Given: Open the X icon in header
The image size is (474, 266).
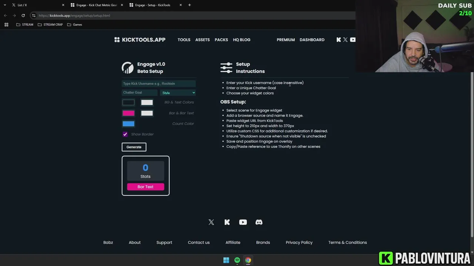Looking at the screenshot, I should click(x=346, y=40).
